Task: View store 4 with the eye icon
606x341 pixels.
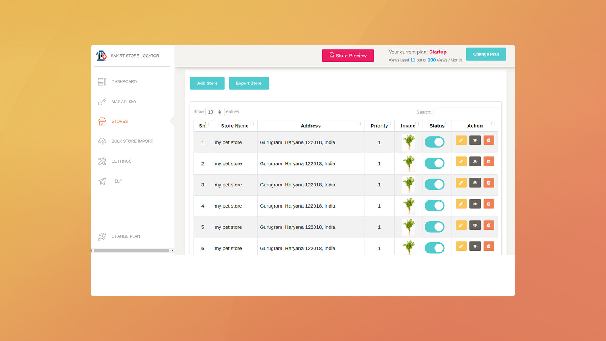Action: pyautogui.click(x=475, y=204)
